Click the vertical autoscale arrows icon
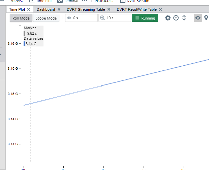This screenshot has width=209, height=170. coord(184,18)
